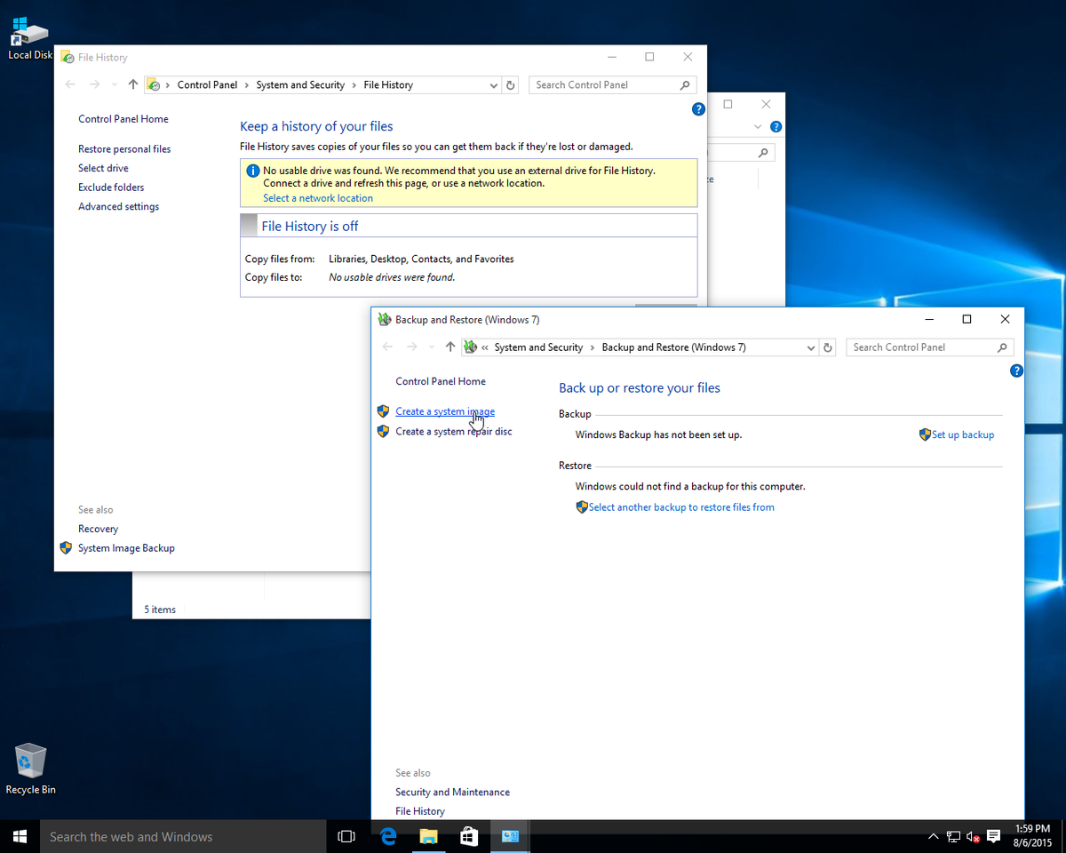The image size is (1066, 853).
Task: Open help in Backup and Restore window
Action: pos(1016,371)
